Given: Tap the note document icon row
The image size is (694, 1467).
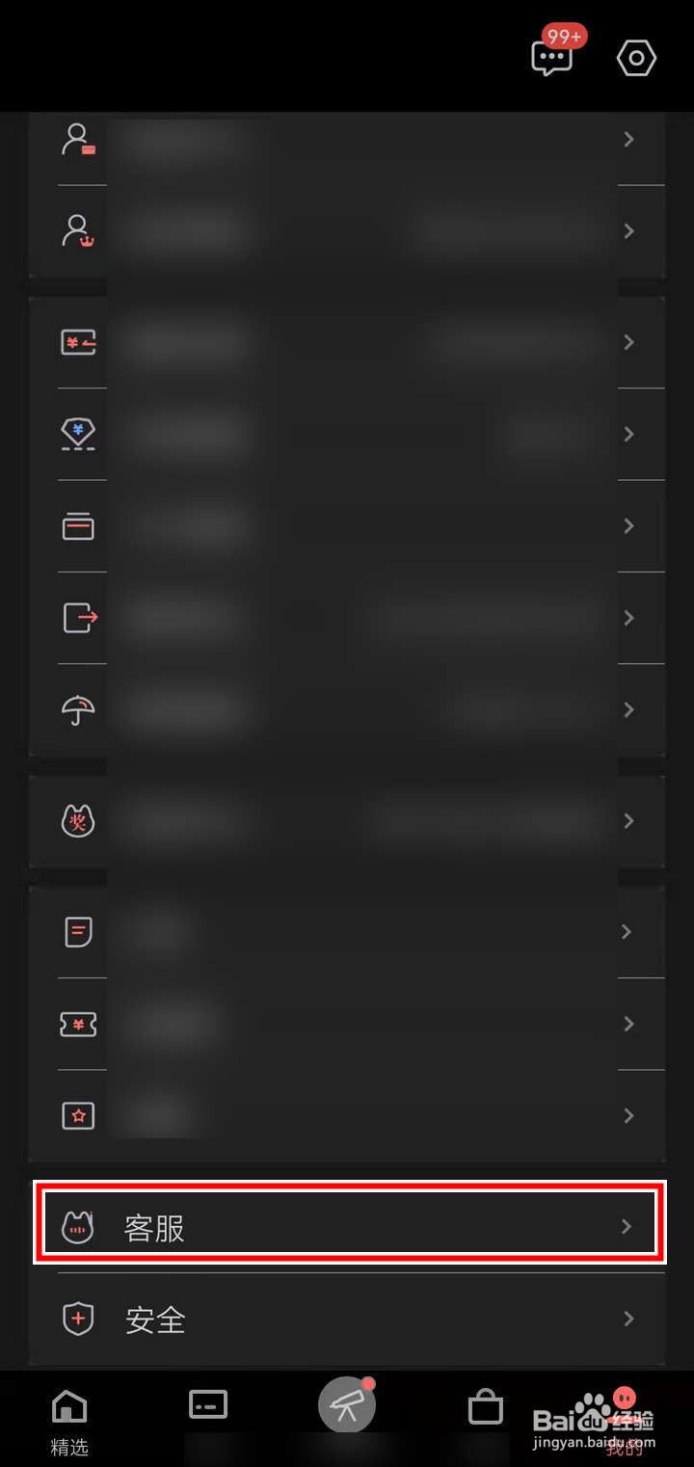Looking at the screenshot, I should coord(347,932).
